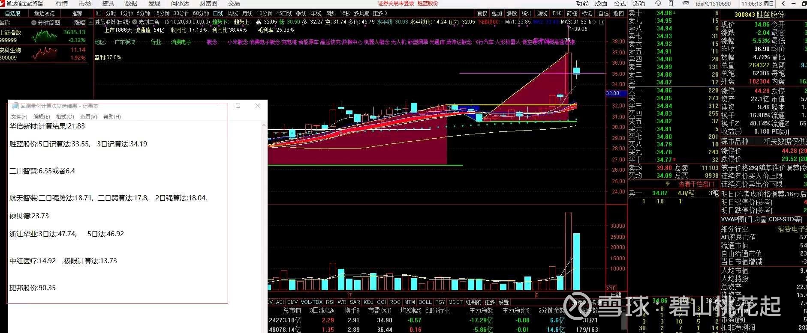Select the 15分钟 chart period
Image resolution: width=807 pixels, height=333 pixels.
[162, 13]
